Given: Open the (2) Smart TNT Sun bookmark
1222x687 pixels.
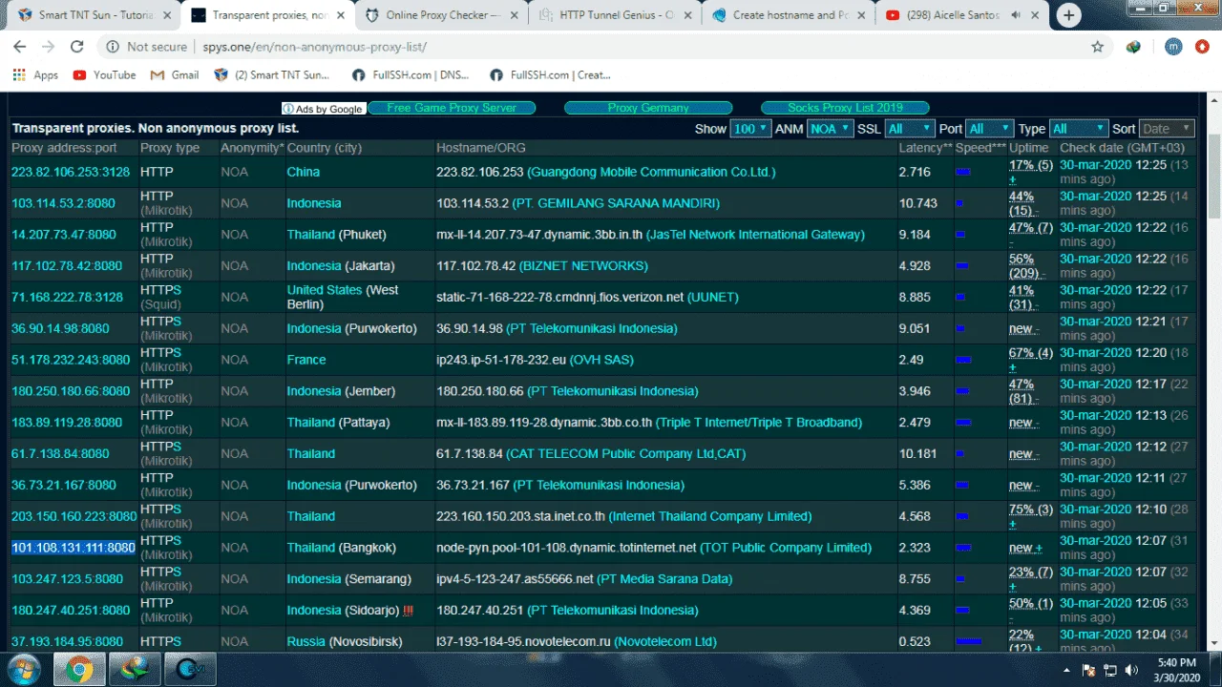Looking at the screenshot, I should [272, 74].
